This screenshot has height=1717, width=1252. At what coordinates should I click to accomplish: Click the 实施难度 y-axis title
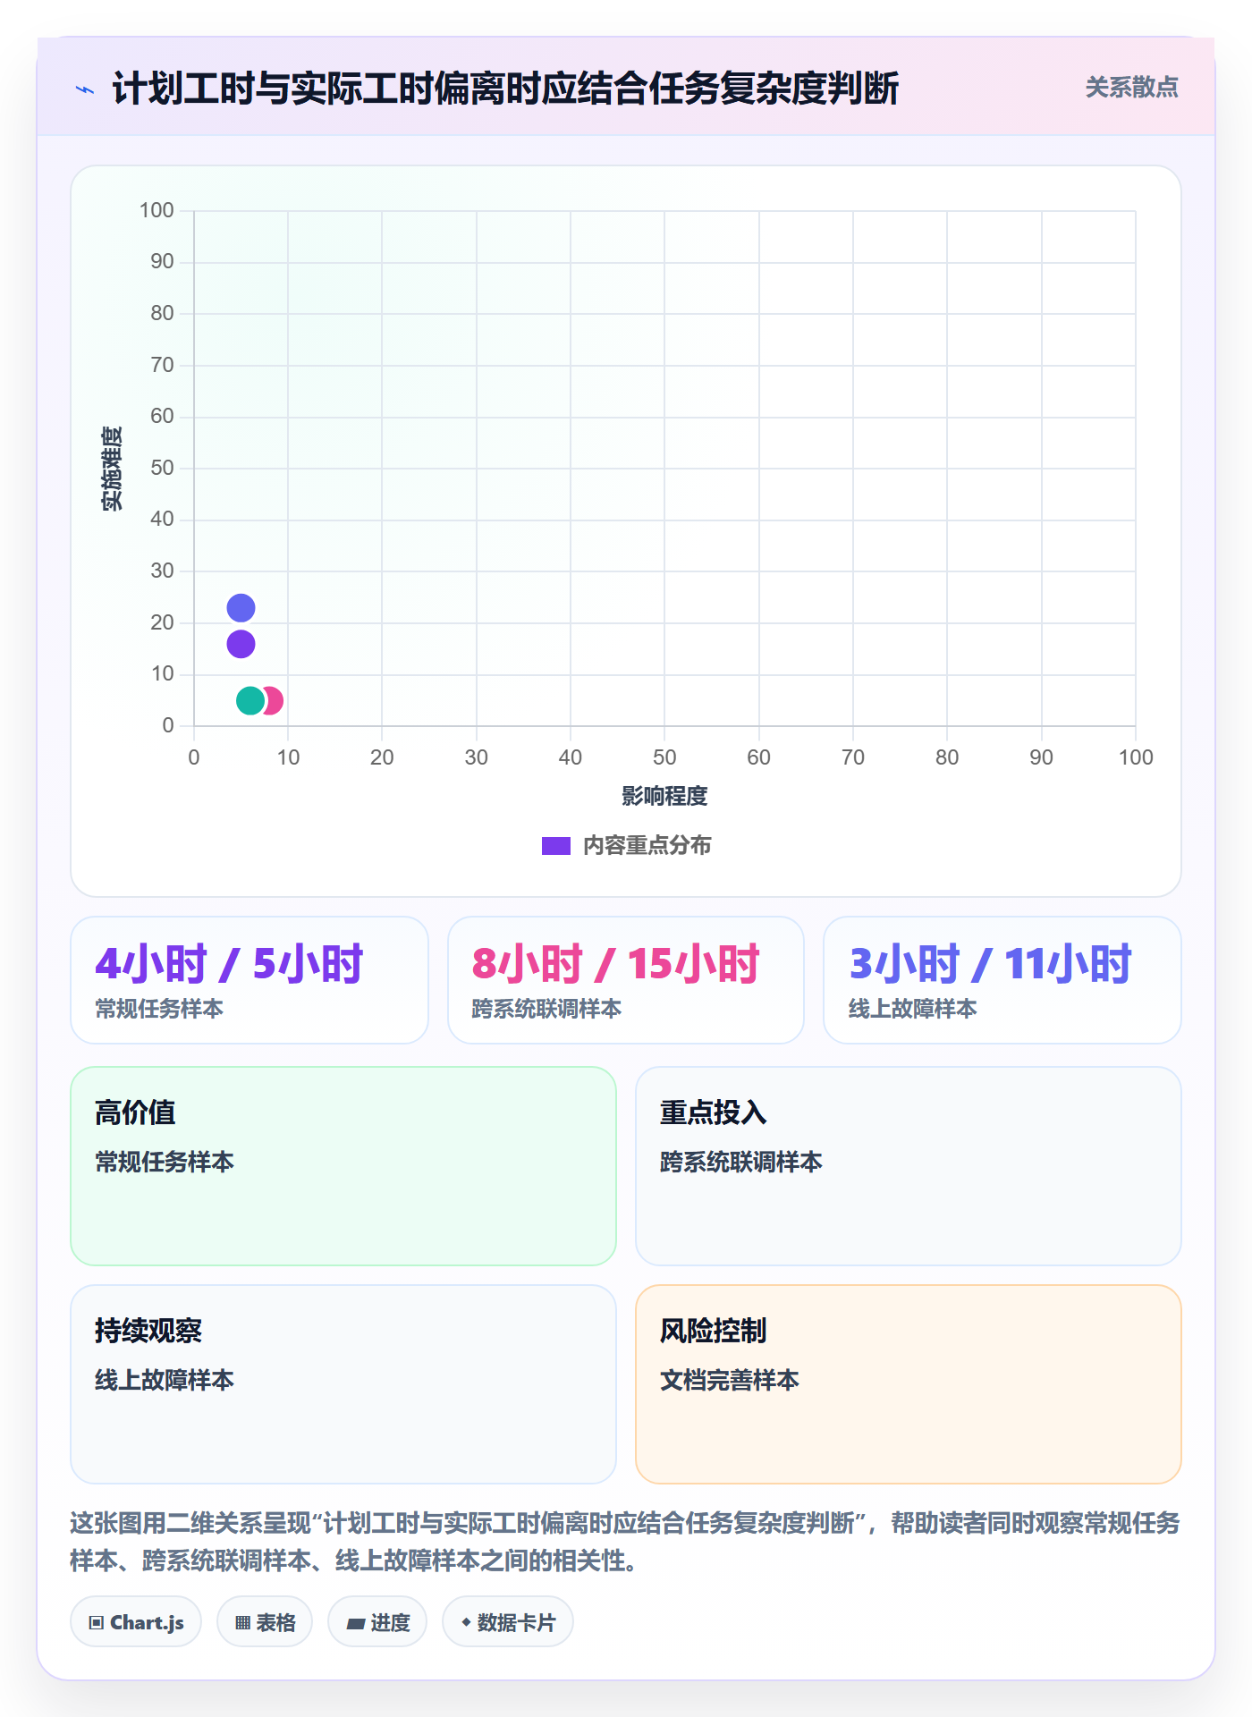(112, 469)
